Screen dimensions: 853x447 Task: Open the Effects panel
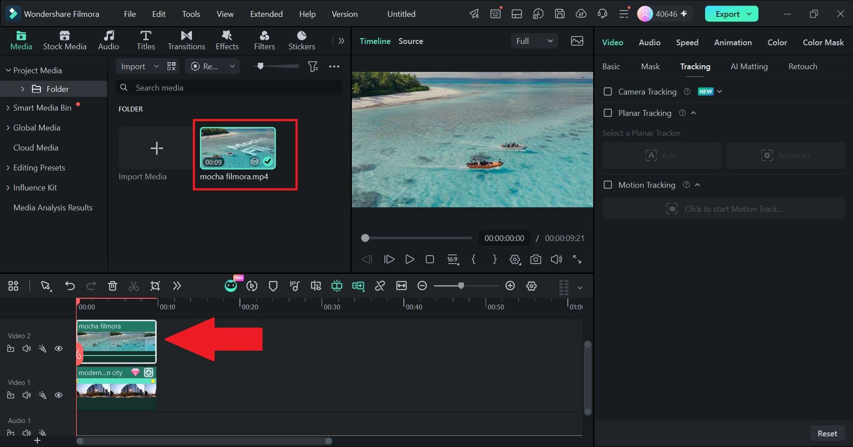tap(227, 40)
